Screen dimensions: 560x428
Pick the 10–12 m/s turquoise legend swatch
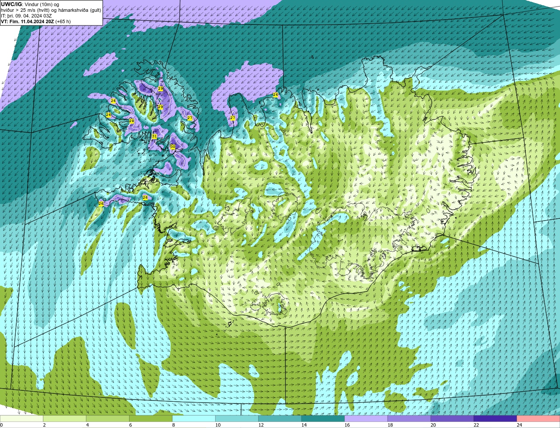[237, 418]
